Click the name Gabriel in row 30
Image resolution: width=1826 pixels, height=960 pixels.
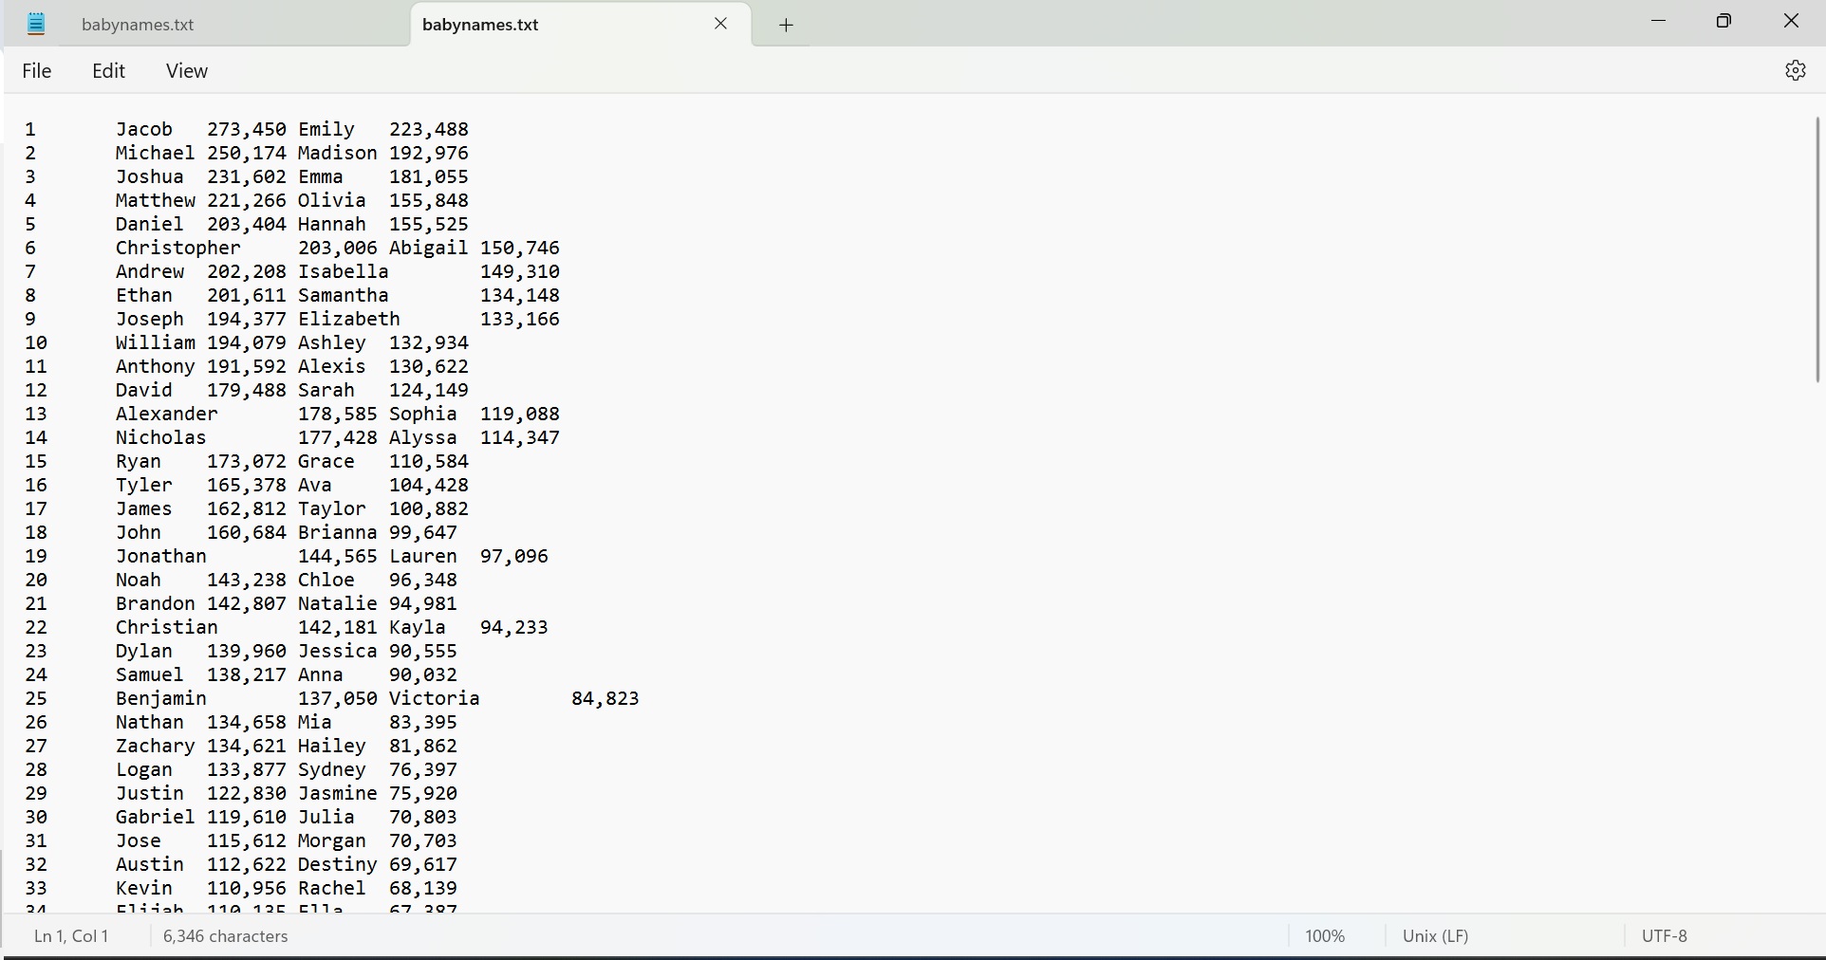click(156, 817)
